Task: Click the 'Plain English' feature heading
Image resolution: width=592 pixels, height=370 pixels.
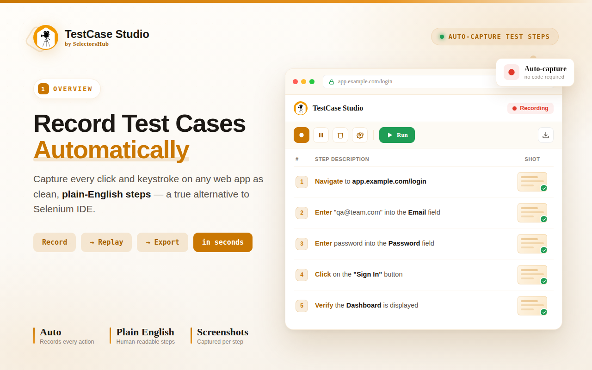Action: tap(145, 332)
